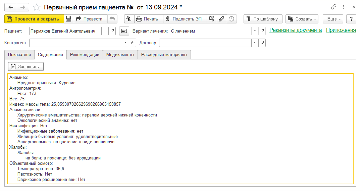Viewport: 363px width, 191px height.
Task: Open the patient record with the open icon
Action: pos(112,31)
